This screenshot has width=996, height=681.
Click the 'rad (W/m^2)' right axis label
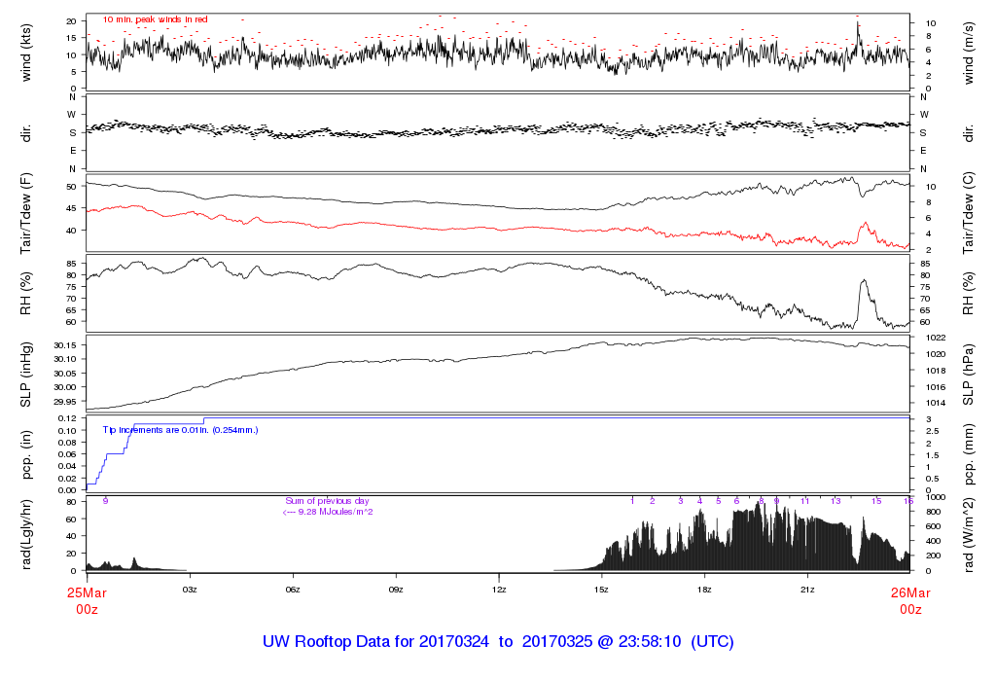tap(969, 533)
